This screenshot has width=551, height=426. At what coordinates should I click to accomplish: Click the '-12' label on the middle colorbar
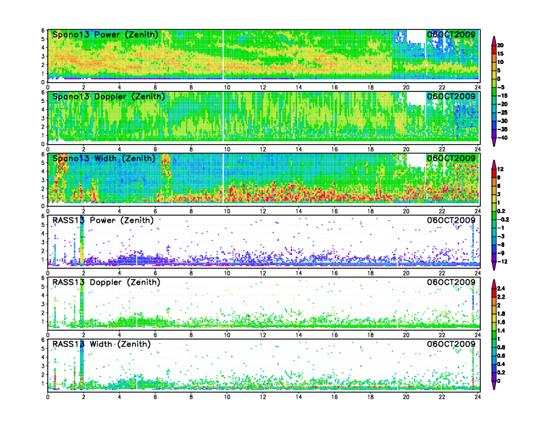pyautogui.click(x=502, y=262)
